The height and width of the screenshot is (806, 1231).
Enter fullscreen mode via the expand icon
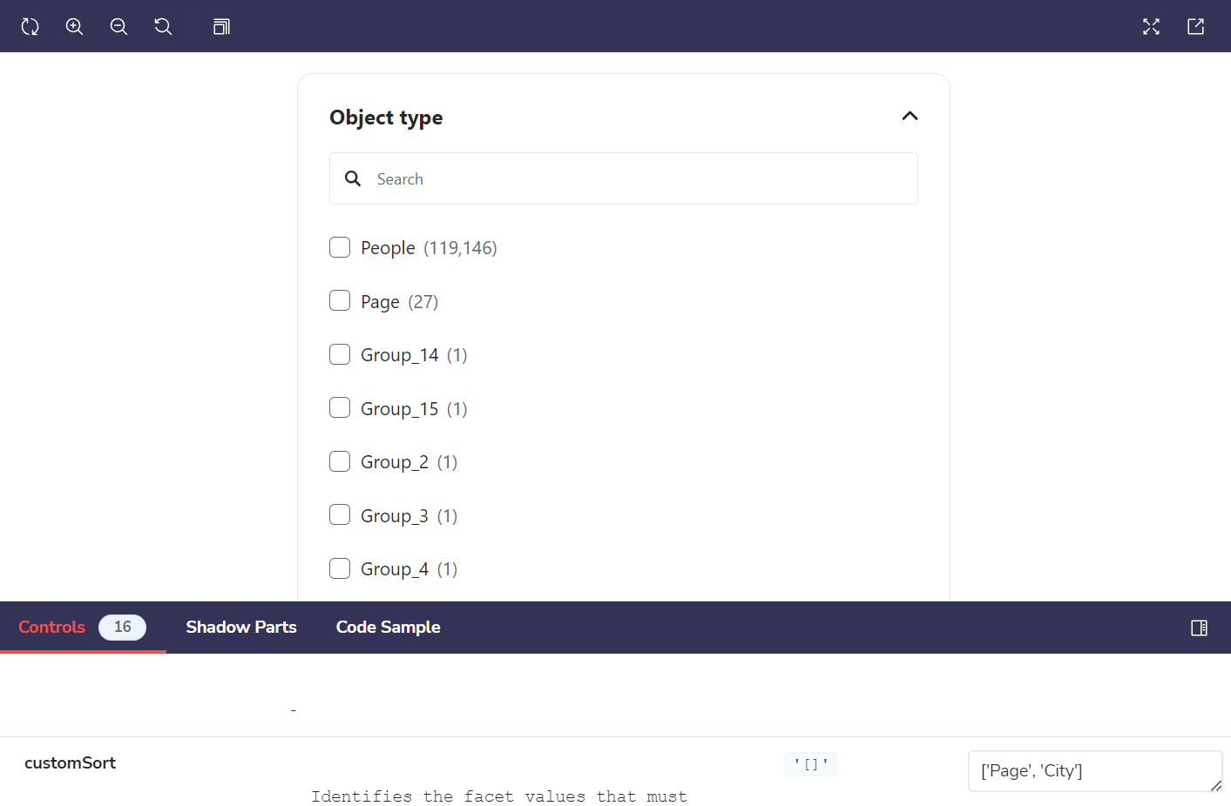pyautogui.click(x=1151, y=26)
